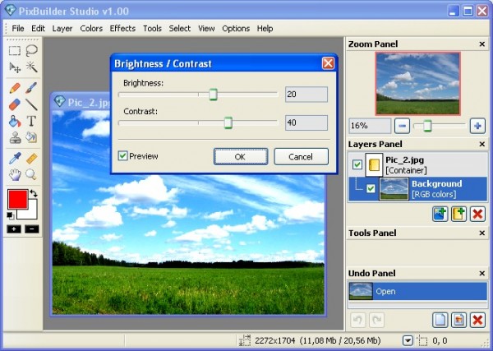Open the Help menu

tap(265, 28)
